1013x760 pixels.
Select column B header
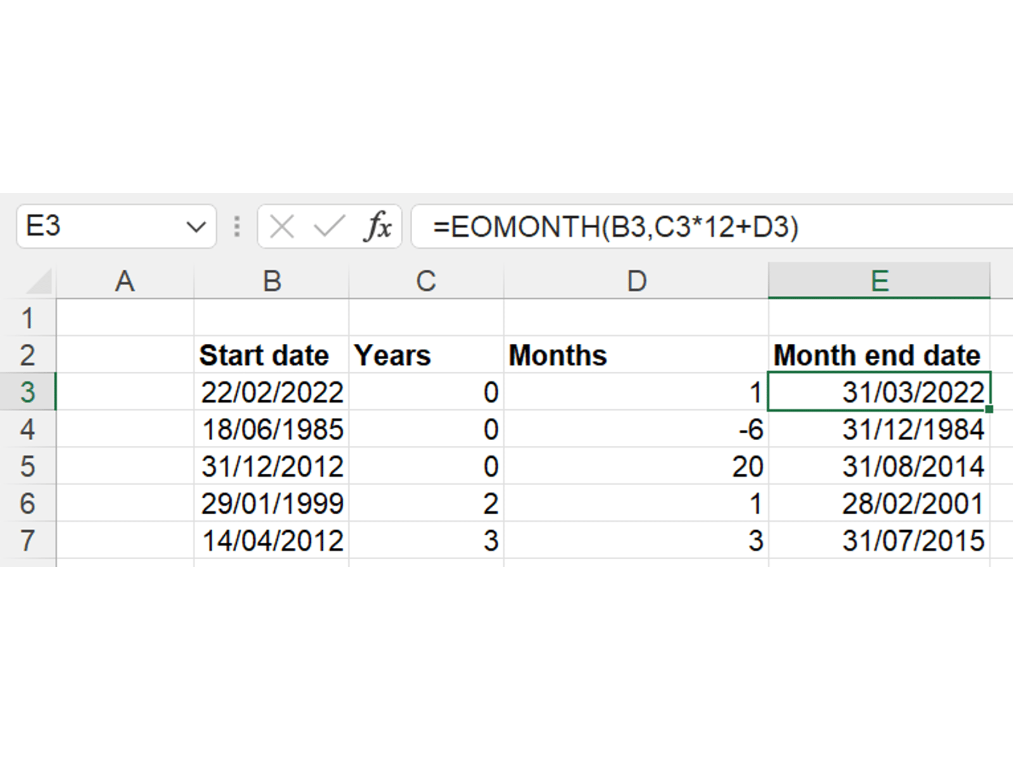pyautogui.click(x=272, y=281)
